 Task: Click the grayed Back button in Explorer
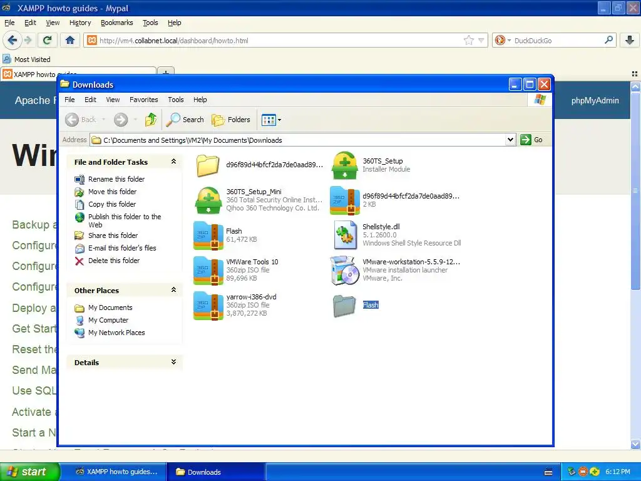(x=81, y=120)
